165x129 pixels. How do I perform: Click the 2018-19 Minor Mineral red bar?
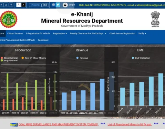pos(4,105)
